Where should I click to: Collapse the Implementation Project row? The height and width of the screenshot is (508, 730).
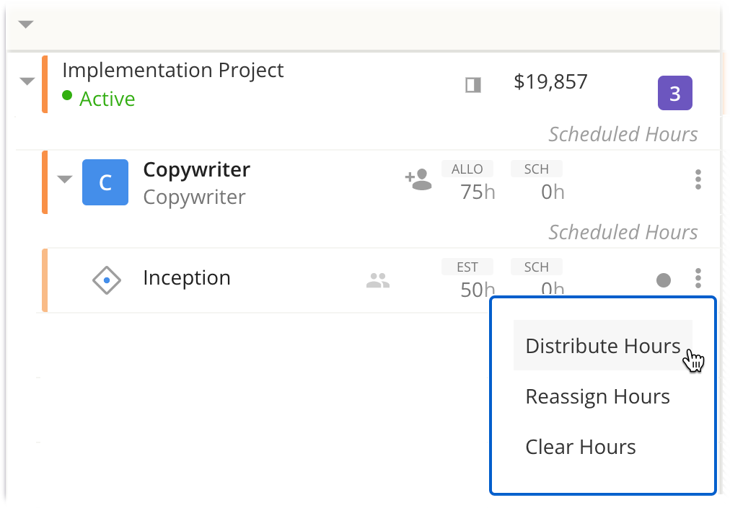[27, 81]
